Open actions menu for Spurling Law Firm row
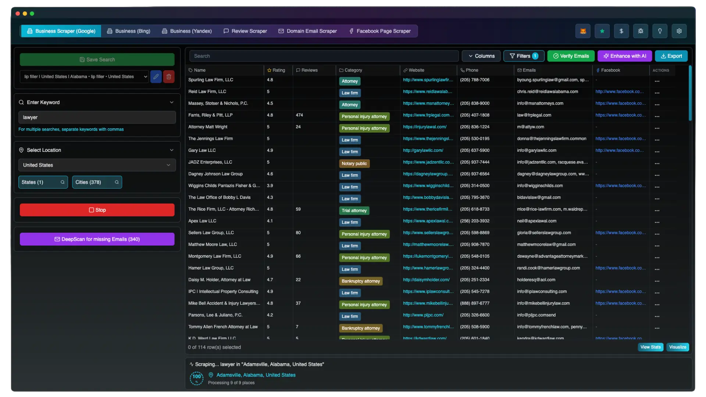Viewport: 706px width, 397px height. tap(657, 81)
